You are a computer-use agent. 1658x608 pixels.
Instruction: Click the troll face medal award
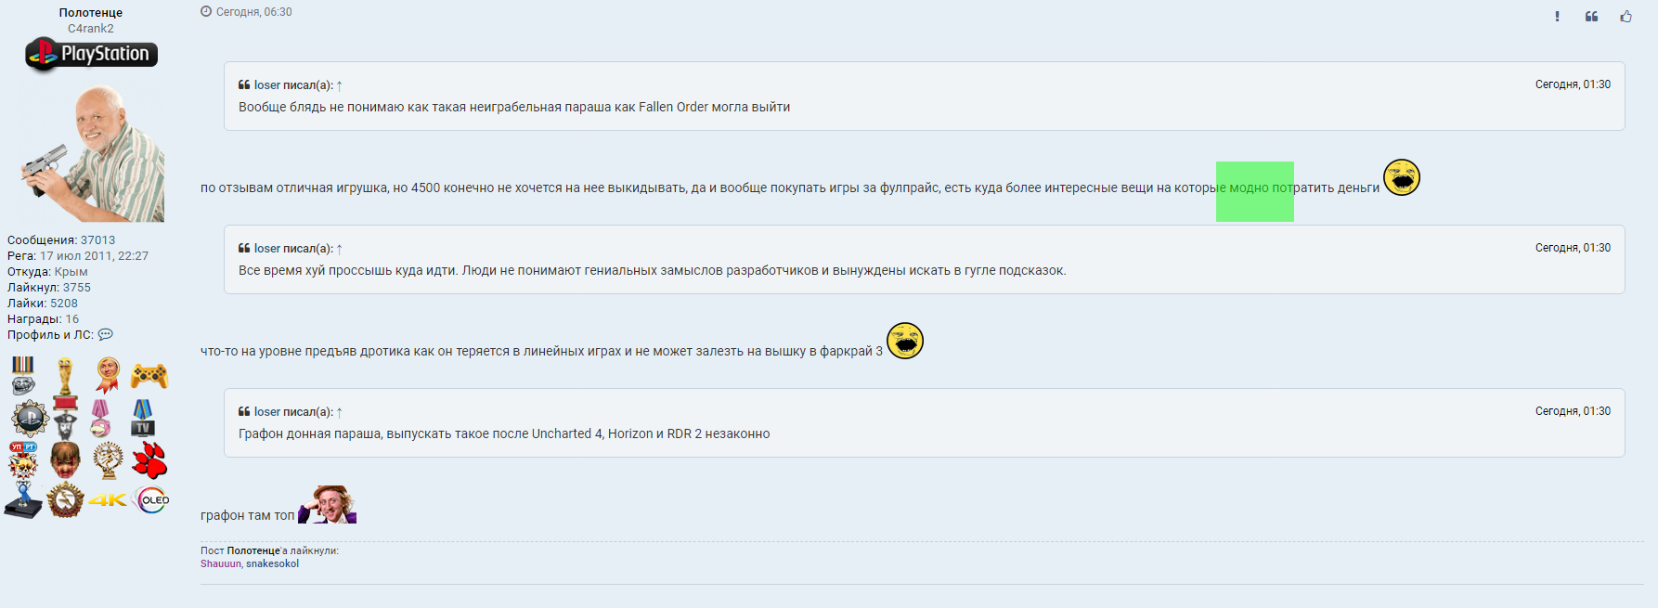(23, 376)
